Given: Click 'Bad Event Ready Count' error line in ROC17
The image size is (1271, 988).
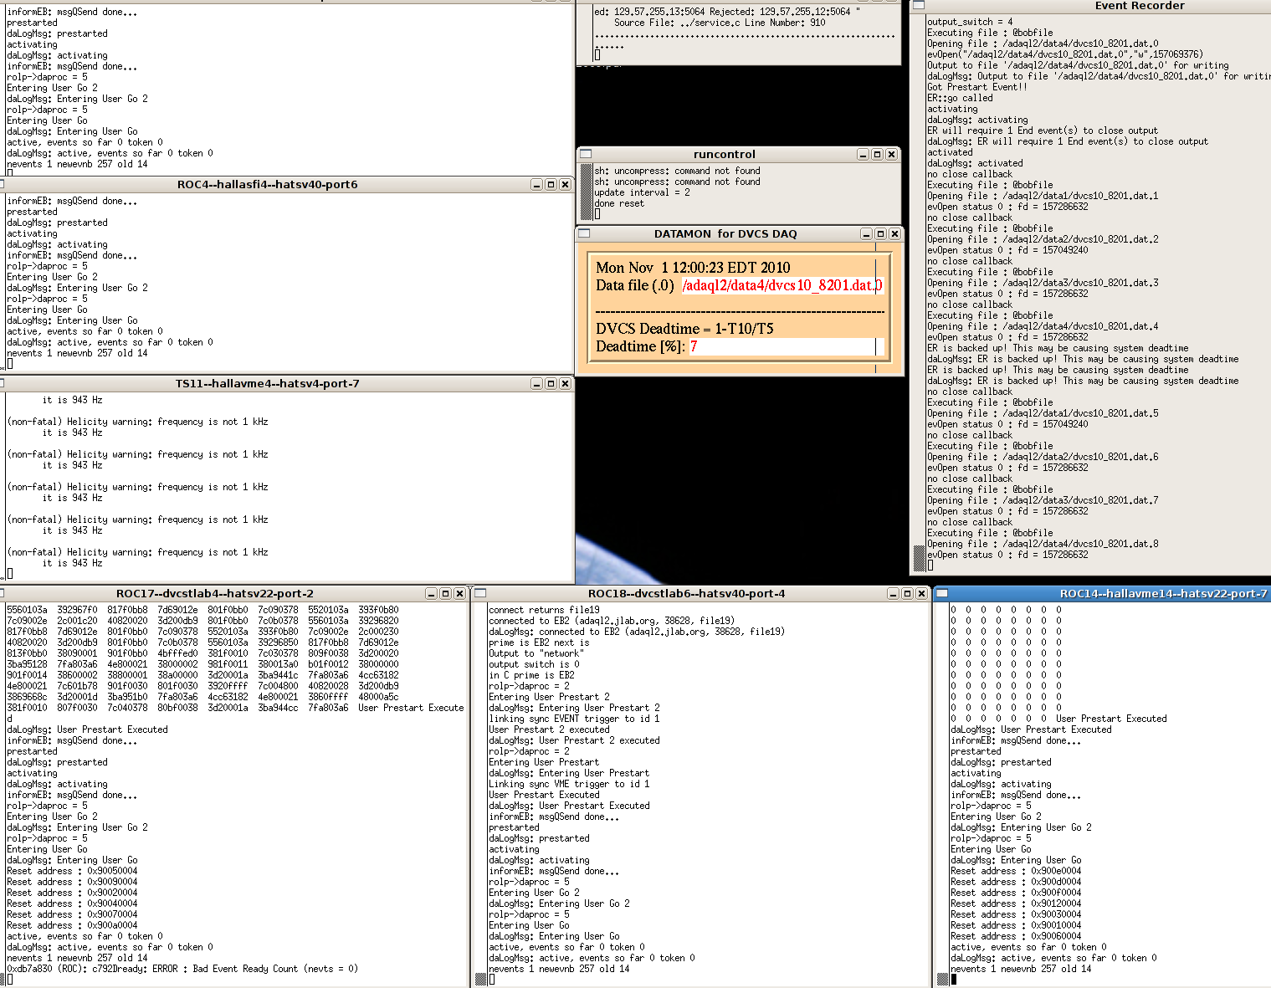Looking at the screenshot, I should pos(182,969).
